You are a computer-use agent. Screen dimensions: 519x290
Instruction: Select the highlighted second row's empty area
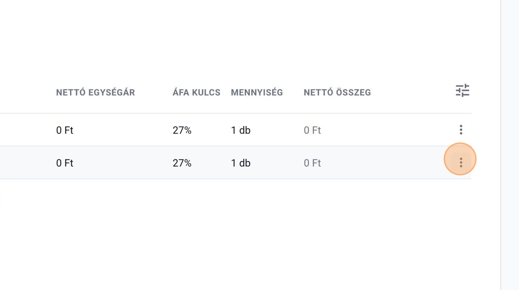tap(394, 163)
